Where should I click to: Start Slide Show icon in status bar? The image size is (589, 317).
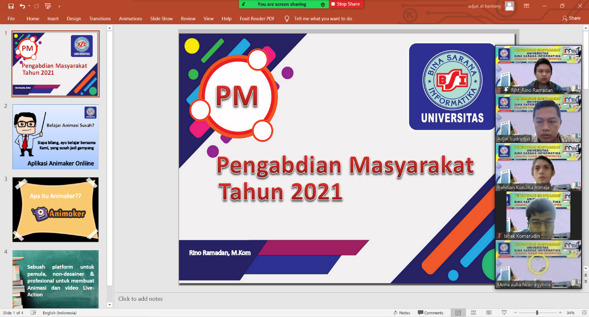point(504,313)
